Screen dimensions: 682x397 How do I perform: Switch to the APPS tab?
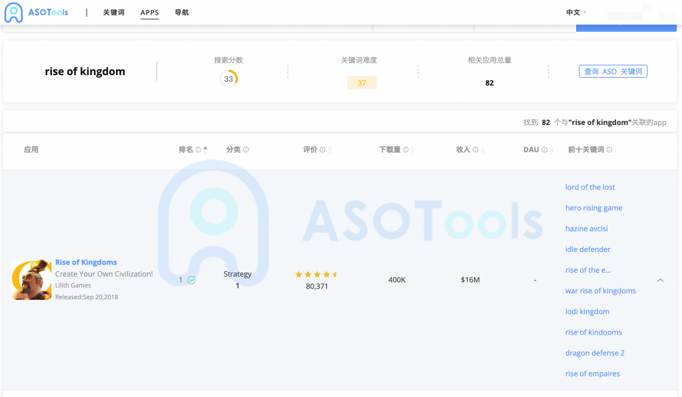coord(150,13)
